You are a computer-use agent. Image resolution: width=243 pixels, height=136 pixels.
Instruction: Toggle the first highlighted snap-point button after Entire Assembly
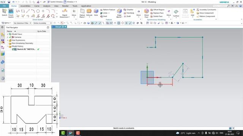pyautogui.click(x=92, y=23)
